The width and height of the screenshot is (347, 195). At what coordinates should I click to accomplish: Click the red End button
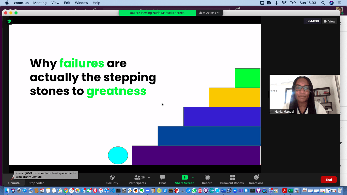tap(329, 180)
